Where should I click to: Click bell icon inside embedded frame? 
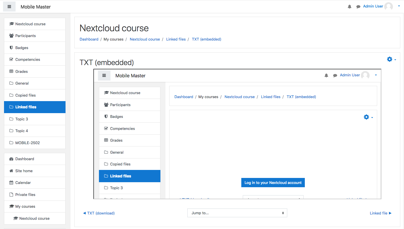pos(326,76)
